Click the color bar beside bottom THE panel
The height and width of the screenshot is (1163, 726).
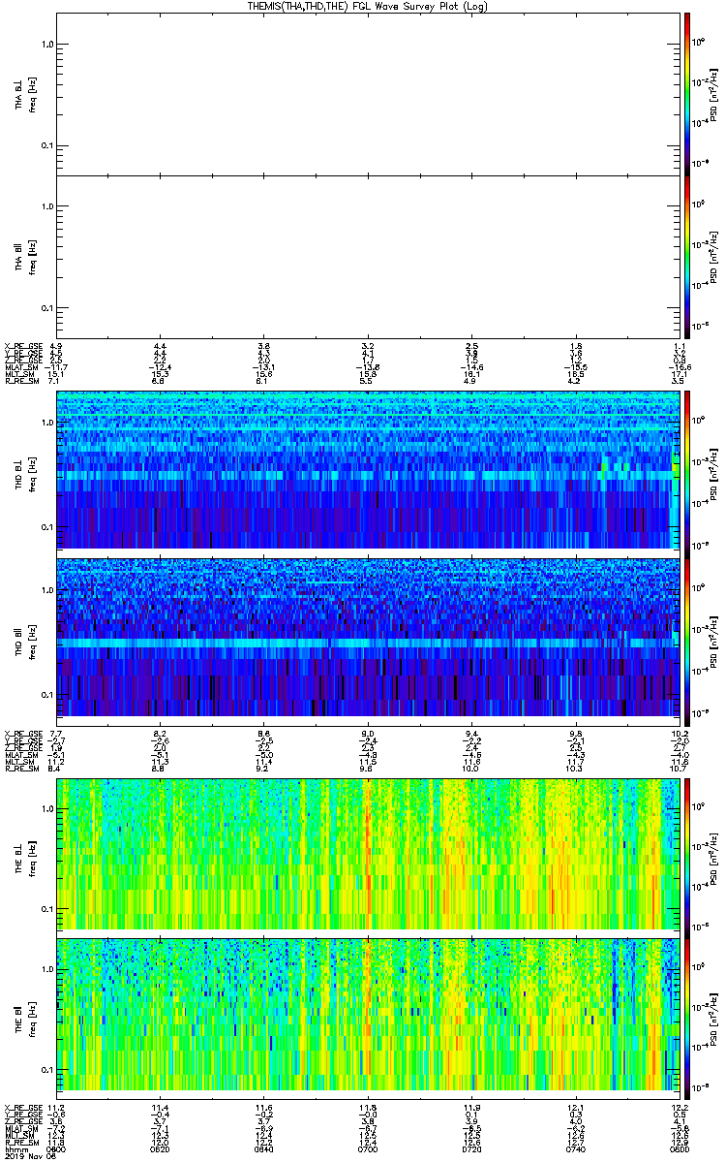(687, 1014)
